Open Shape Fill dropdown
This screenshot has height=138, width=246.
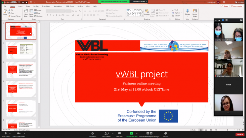(161, 10)
